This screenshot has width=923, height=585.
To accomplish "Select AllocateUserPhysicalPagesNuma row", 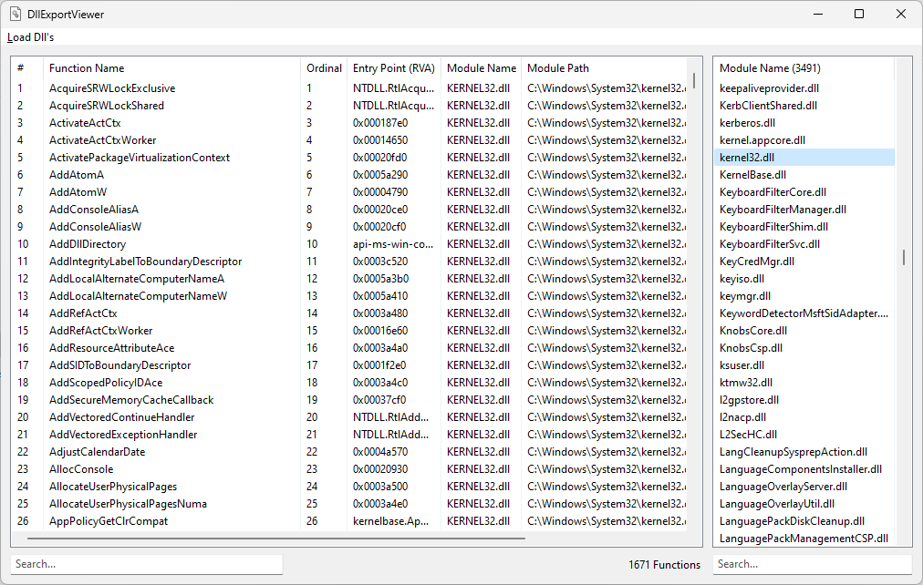I will tap(349, 504).
